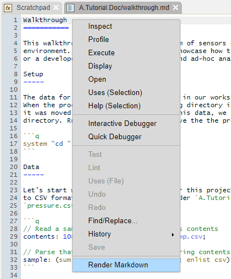Switch to the Scratchpad tab
Viewport: 231px width, 279px height.
pyautogui.click(x=33, y=8)
